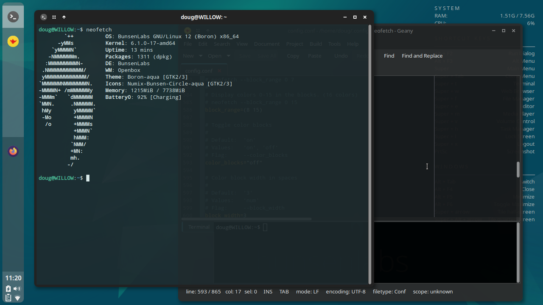Launch the terminal from the left dock
The width and height of the screenshot is (543, 305).
[x=13, y=17]
